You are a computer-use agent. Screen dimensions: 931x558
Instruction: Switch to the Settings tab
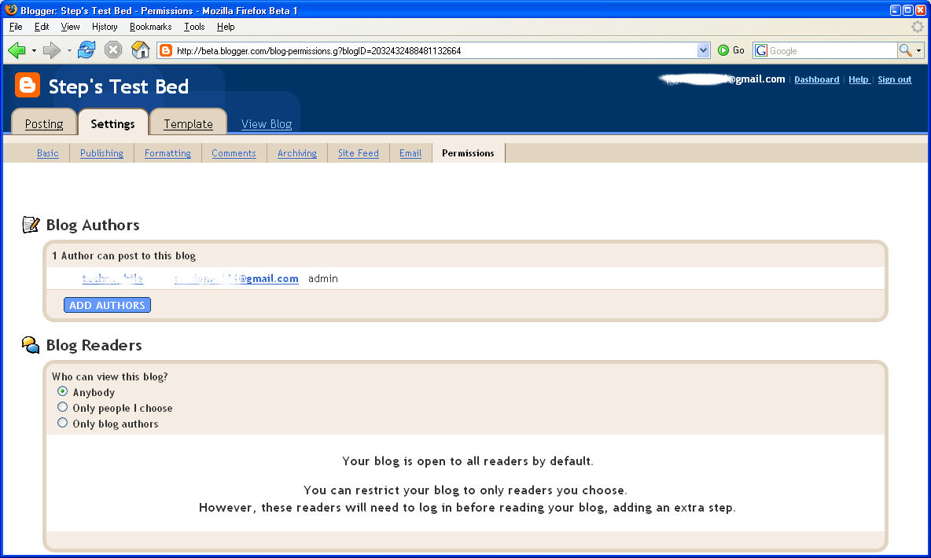click(112, 123)
